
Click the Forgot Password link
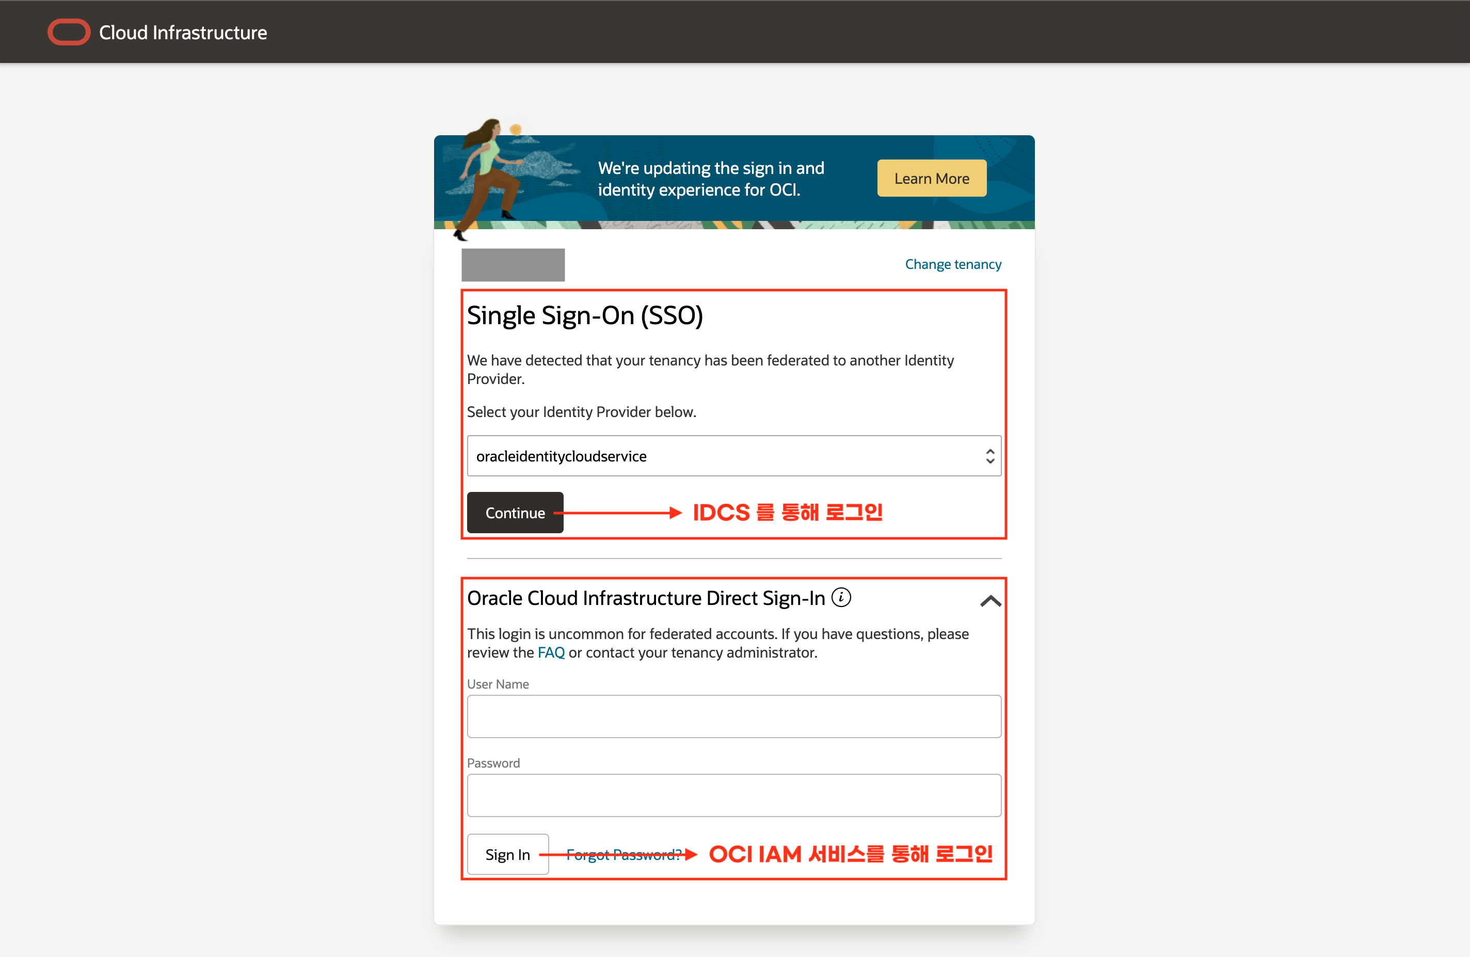click(624, 854)
